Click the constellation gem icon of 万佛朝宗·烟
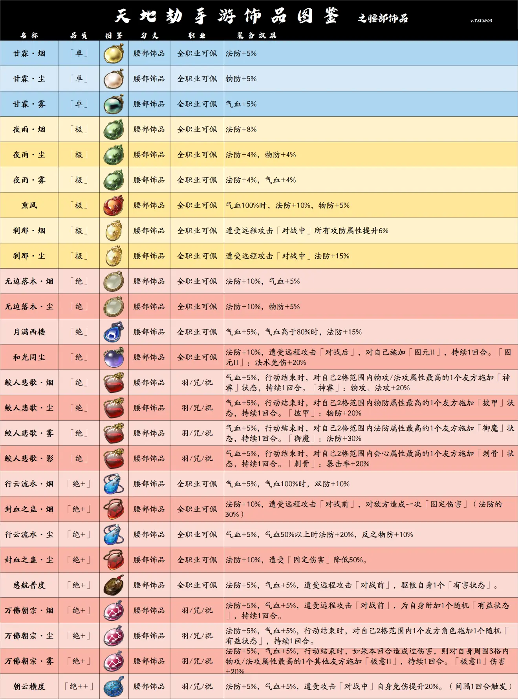 coord(114,611)
